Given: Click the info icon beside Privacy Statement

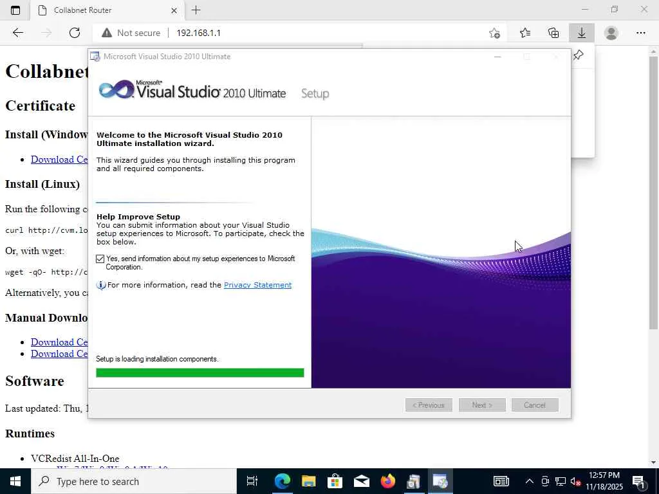Looking at the screenshot, I should 101,285.
